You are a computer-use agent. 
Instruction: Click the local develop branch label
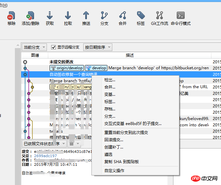(96, 68)
